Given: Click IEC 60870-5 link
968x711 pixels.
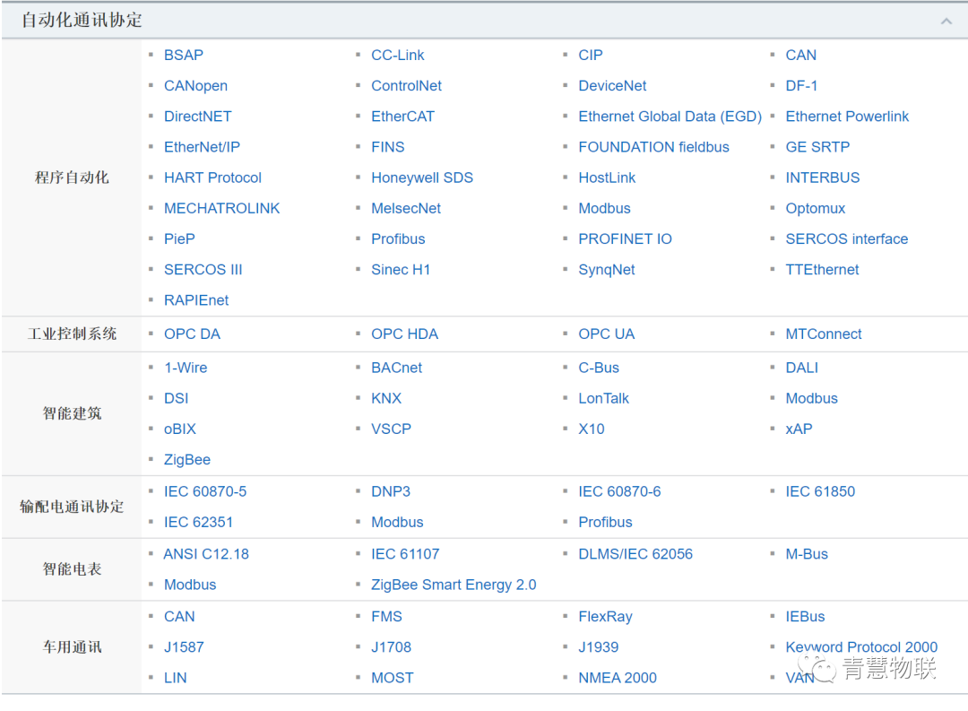Looking at the screenshot, I should tap(205, 491).
